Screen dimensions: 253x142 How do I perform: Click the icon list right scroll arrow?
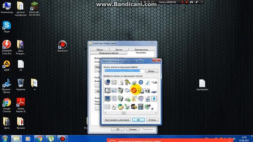[156, 113]
